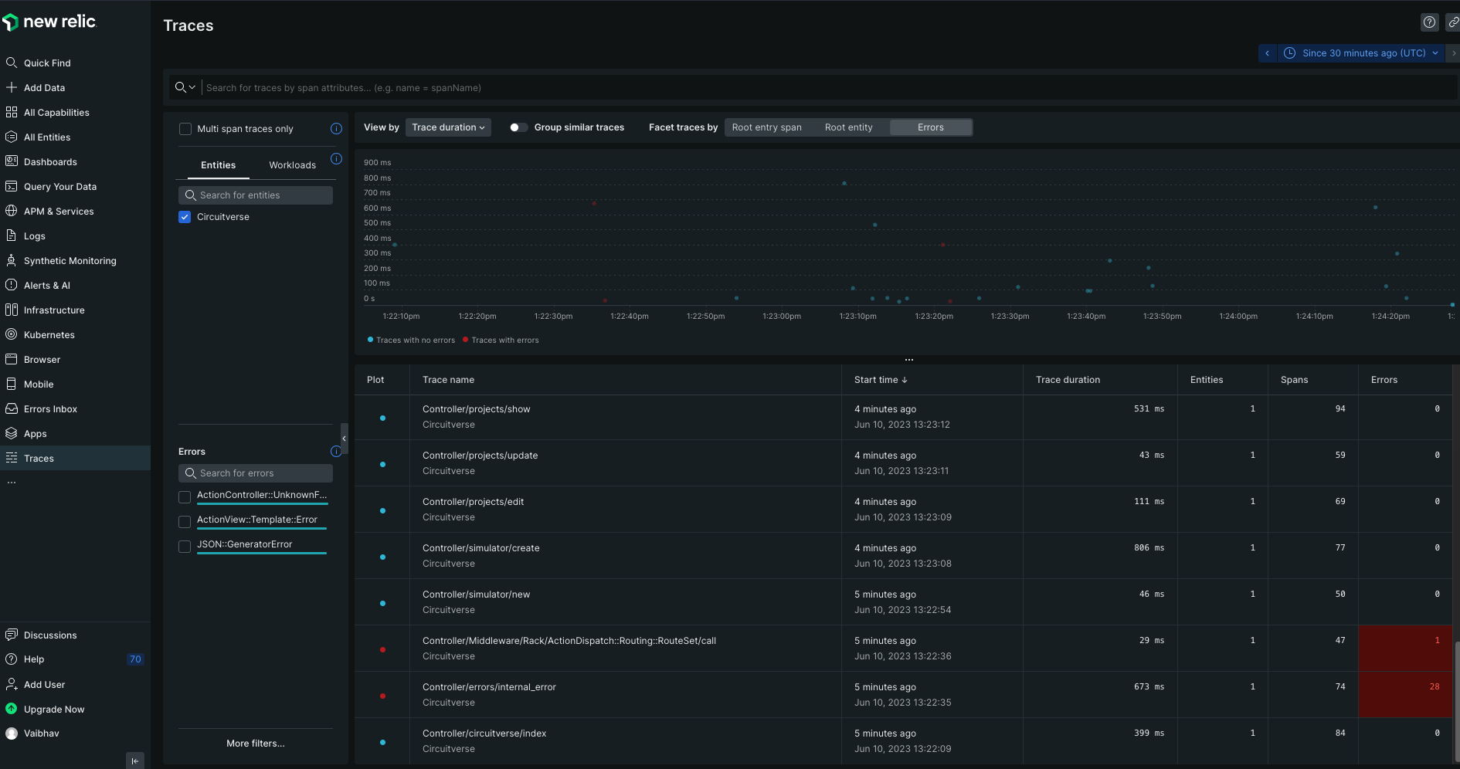This screenshot has width=1460, height=769.
Task: Click the help question-mark icon top right
Action: pos(1428,22)
